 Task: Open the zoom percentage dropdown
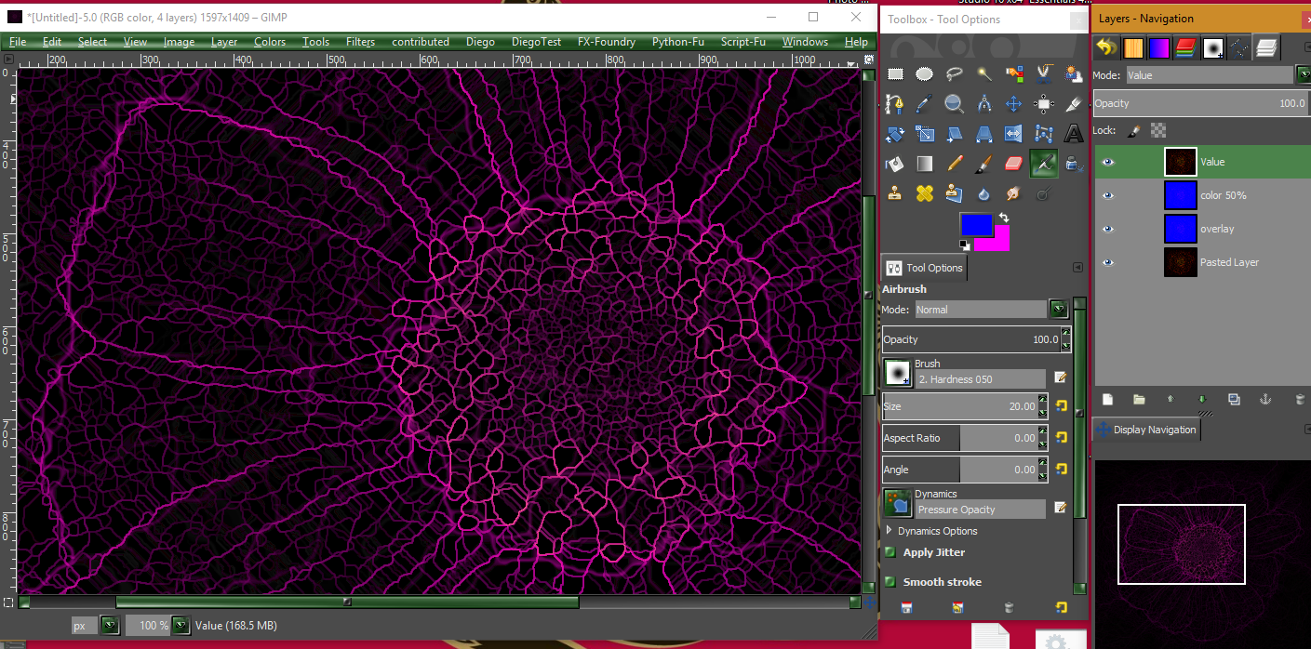(181, 626)
